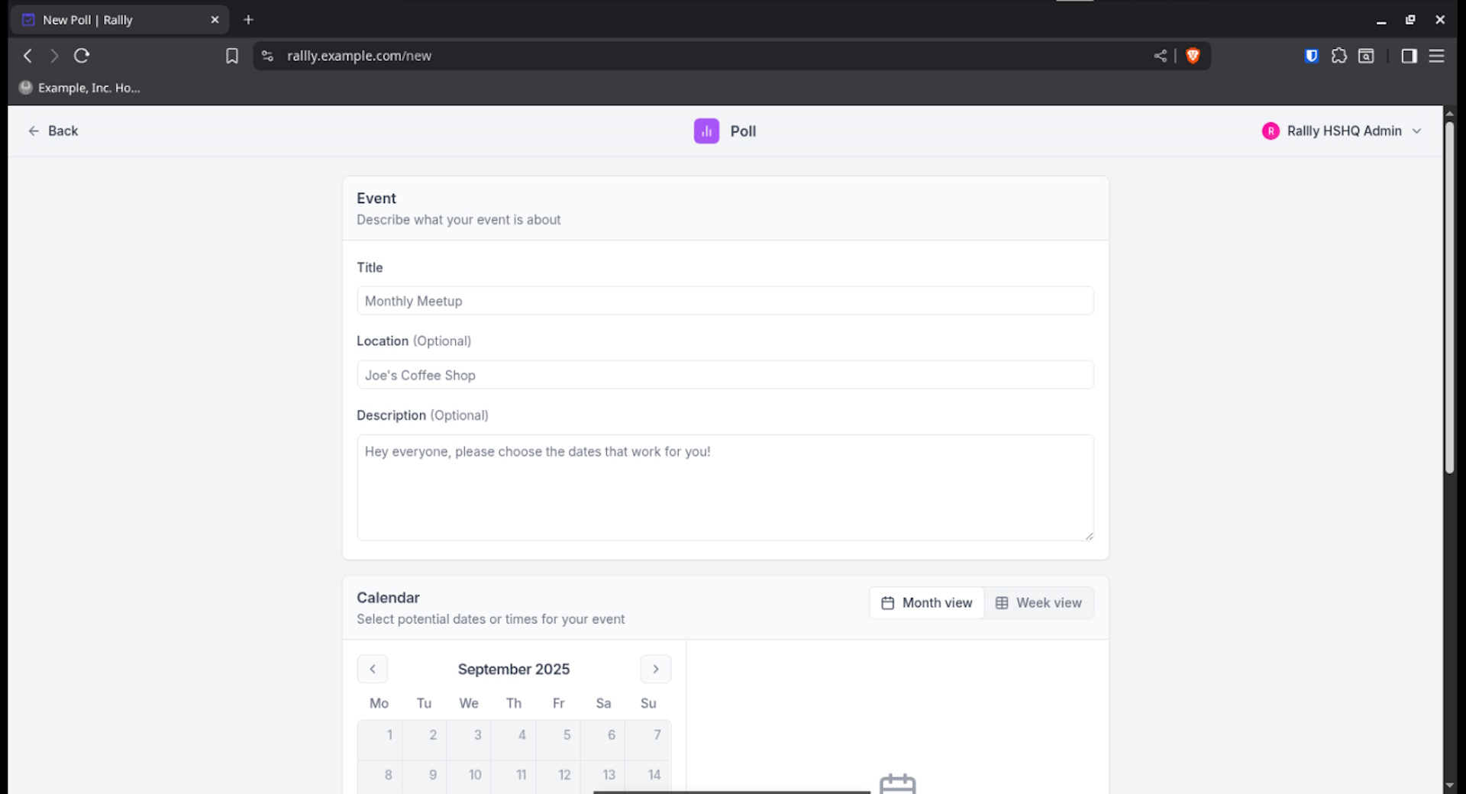Viewport: 1466px width, 794px height.
Task: Click the Back link
Action: click(53, 131)
